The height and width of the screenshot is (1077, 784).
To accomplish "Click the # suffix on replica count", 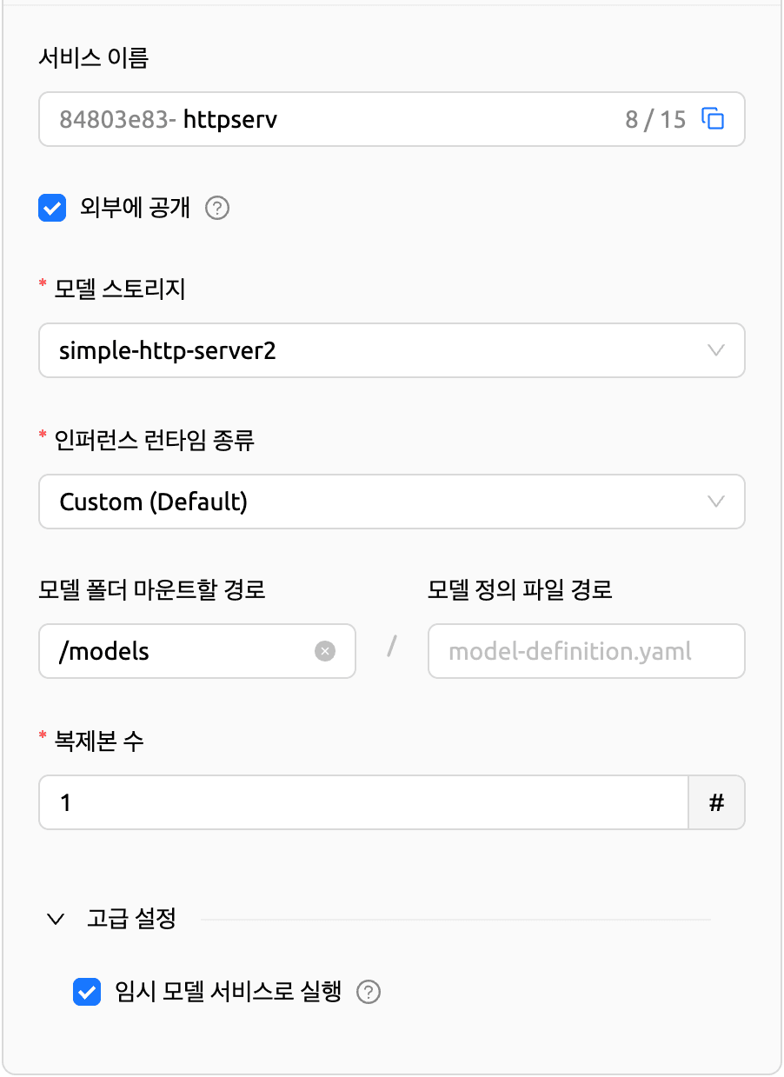I will click(716, 802).
